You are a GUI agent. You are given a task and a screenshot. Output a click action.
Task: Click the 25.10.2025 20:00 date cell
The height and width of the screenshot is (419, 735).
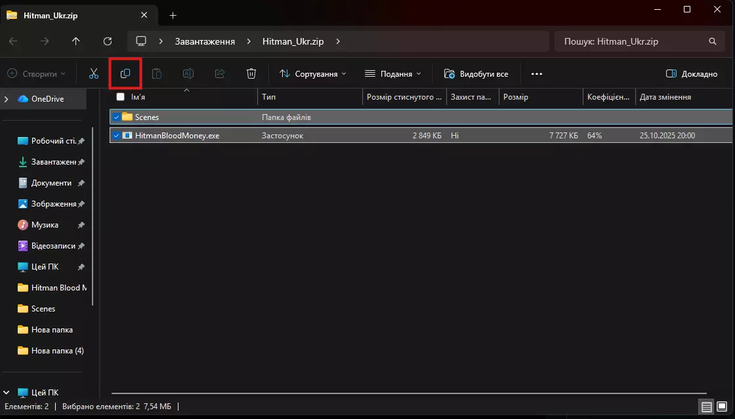pos(667,135)
